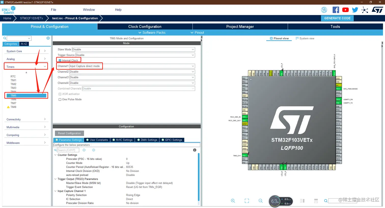Open the File menu
The width and height of the screenshot is (385, 208).
(x=53, y=10)
